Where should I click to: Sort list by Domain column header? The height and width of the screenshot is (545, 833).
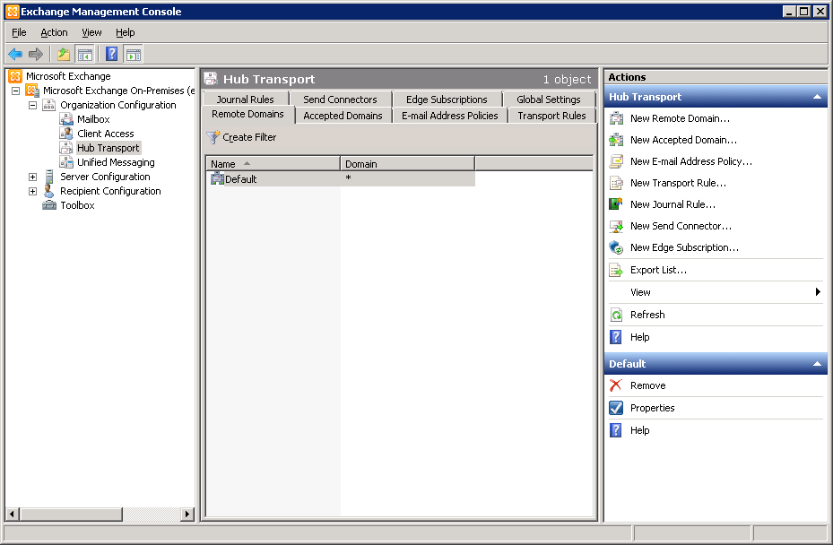[x=407, y=164]
